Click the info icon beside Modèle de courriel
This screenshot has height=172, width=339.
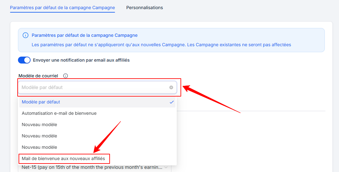[66, 76]
